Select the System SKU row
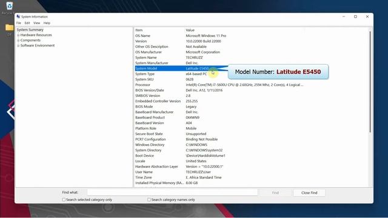The width and height of the screenshot is (388, 218). pyautogui.click(x=251, y=79)
